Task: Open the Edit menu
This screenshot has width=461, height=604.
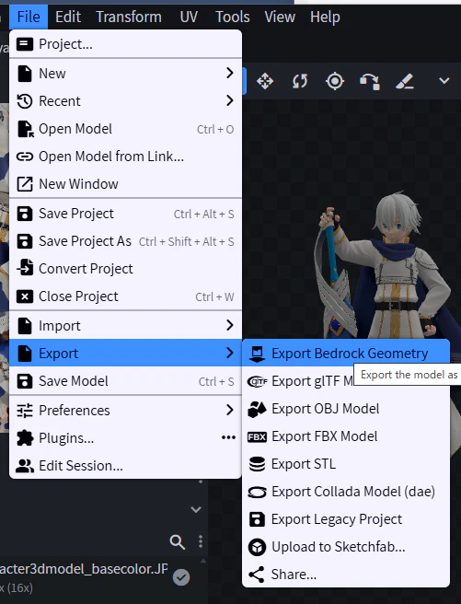Action: pos(68,17)
